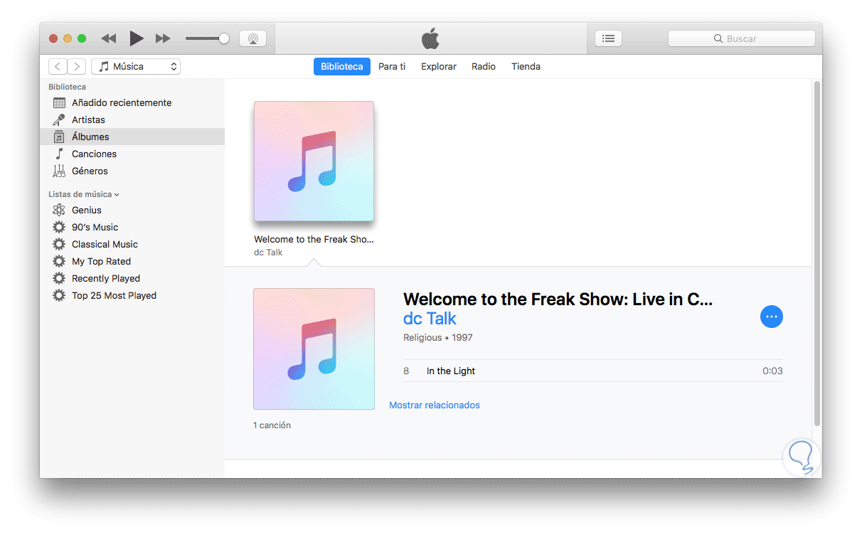862x535 pixels.
Task: Click the Álbumes sidebar icon
Action: click(59, 137)
